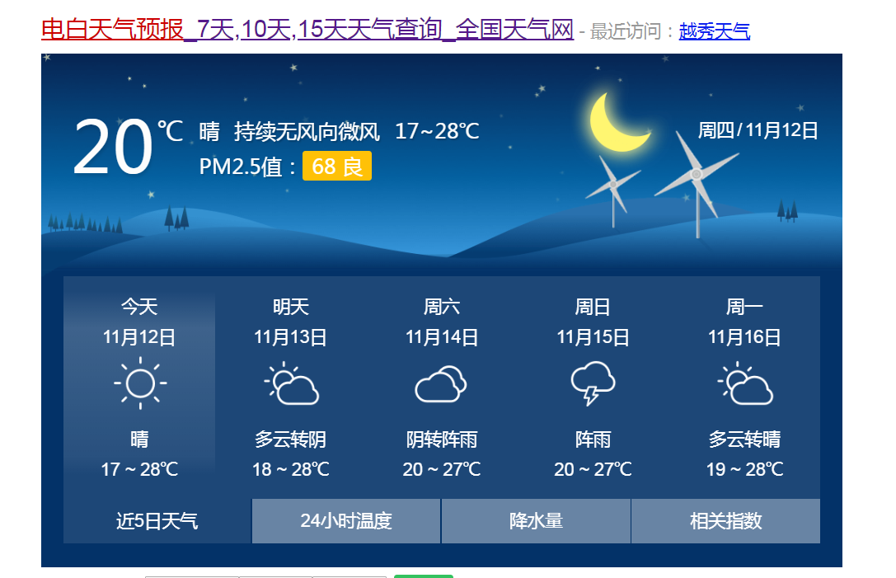Click the 明天 18~28℃ temperature range
The image size is (896, 578).
[291, 469]
